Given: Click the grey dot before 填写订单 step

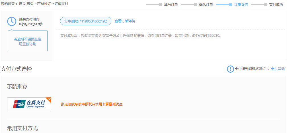Looking at the screenshot, I should (161, 5).
